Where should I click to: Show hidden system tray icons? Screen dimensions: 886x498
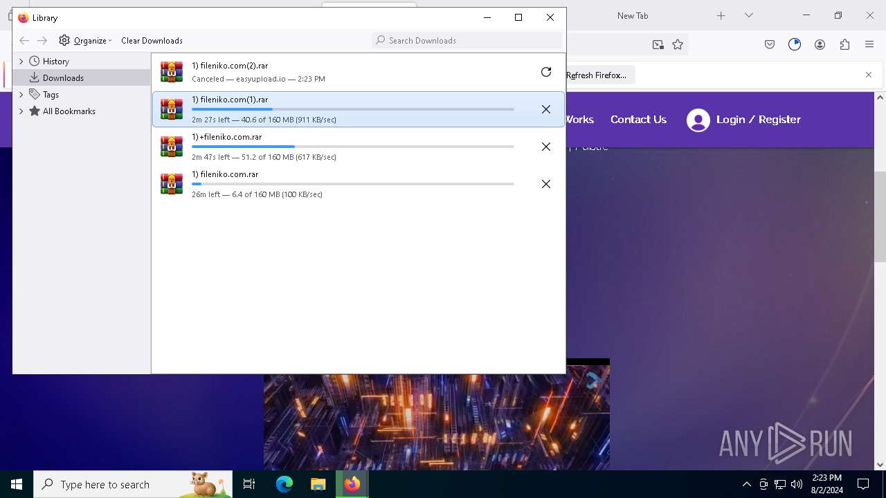(x=746, y=484)
